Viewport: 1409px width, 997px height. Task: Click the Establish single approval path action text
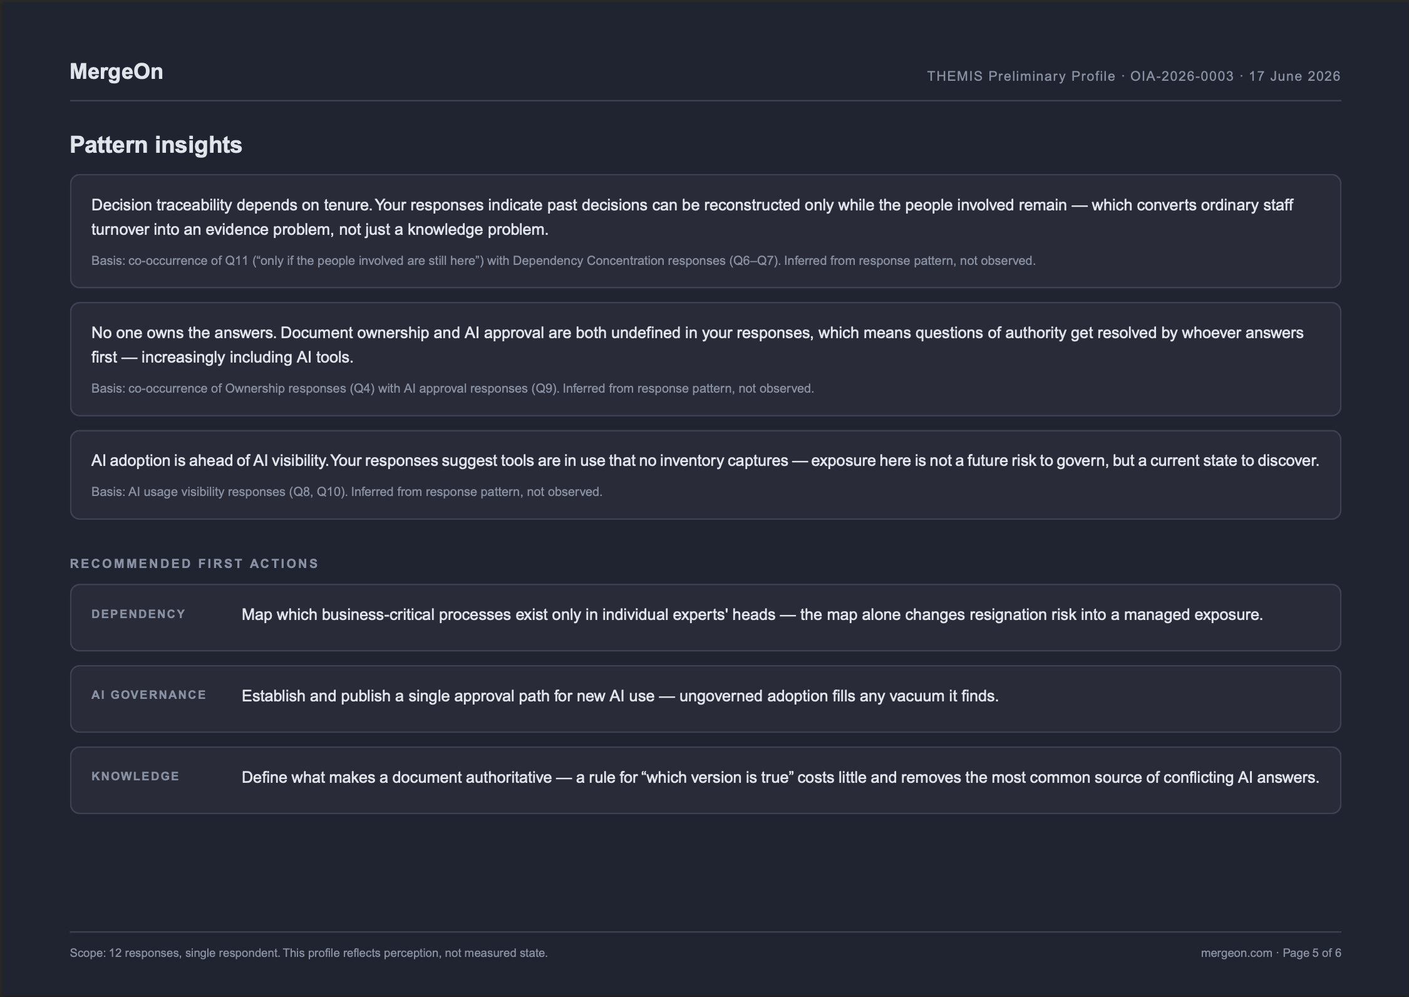[620, 696]
